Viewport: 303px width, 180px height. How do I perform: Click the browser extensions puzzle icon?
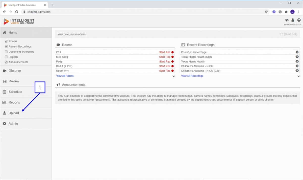[x=286, y=12]
